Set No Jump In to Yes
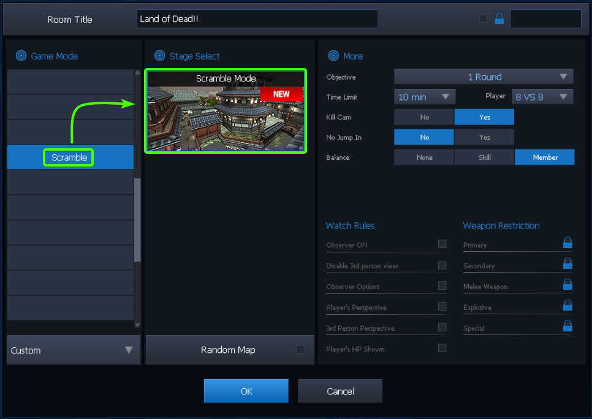The width and height of the screenshot is (592, 419). pos(484,137)
